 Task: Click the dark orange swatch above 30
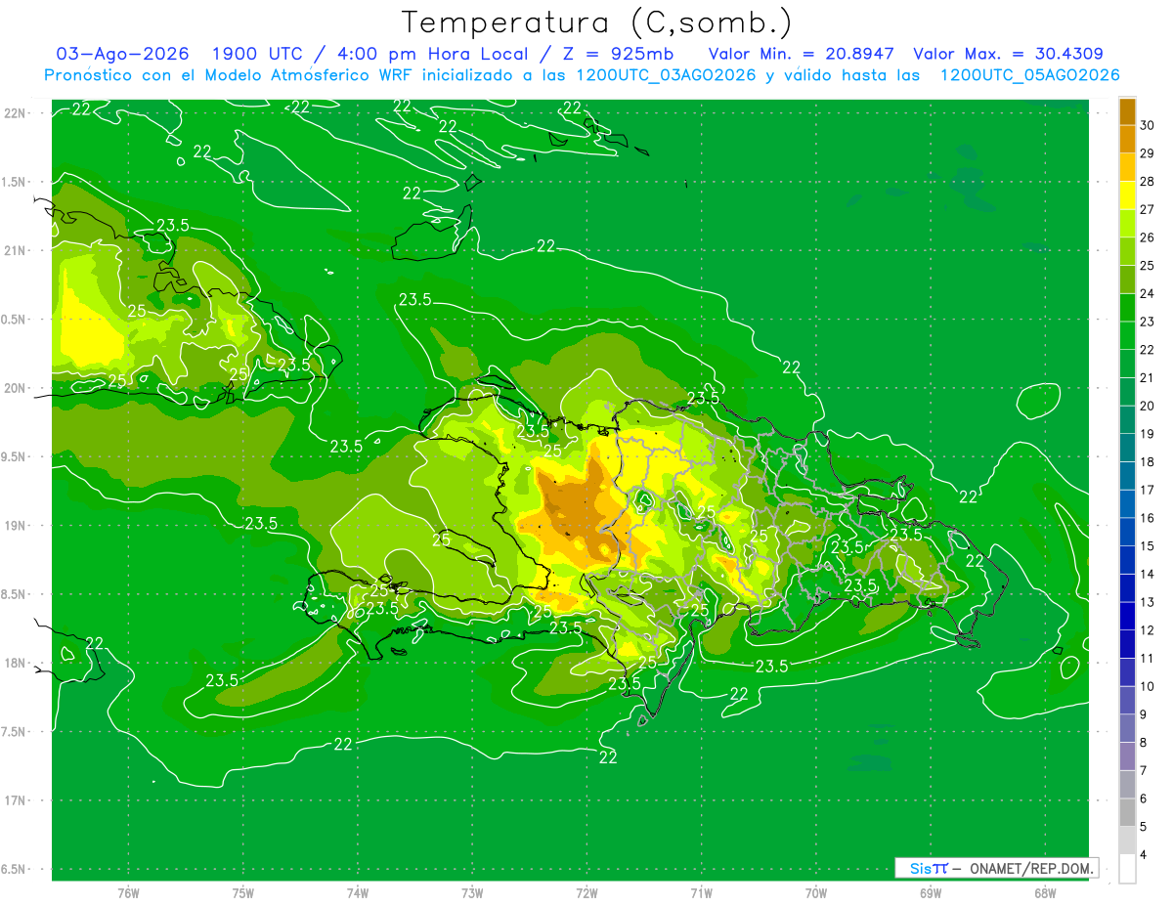click(x=1127, y=111)
